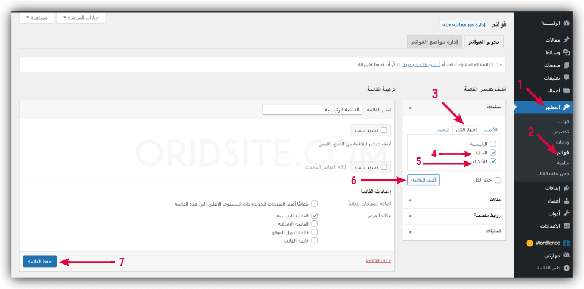Viewport: 584px width, 289px height.
Task: Check the قائمة الهاتف location checkbox
Action: point(315,241)
